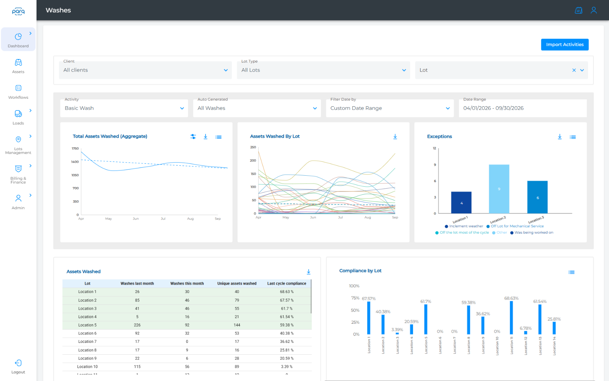Select the Location 1 table row

(x=187, y=292)
